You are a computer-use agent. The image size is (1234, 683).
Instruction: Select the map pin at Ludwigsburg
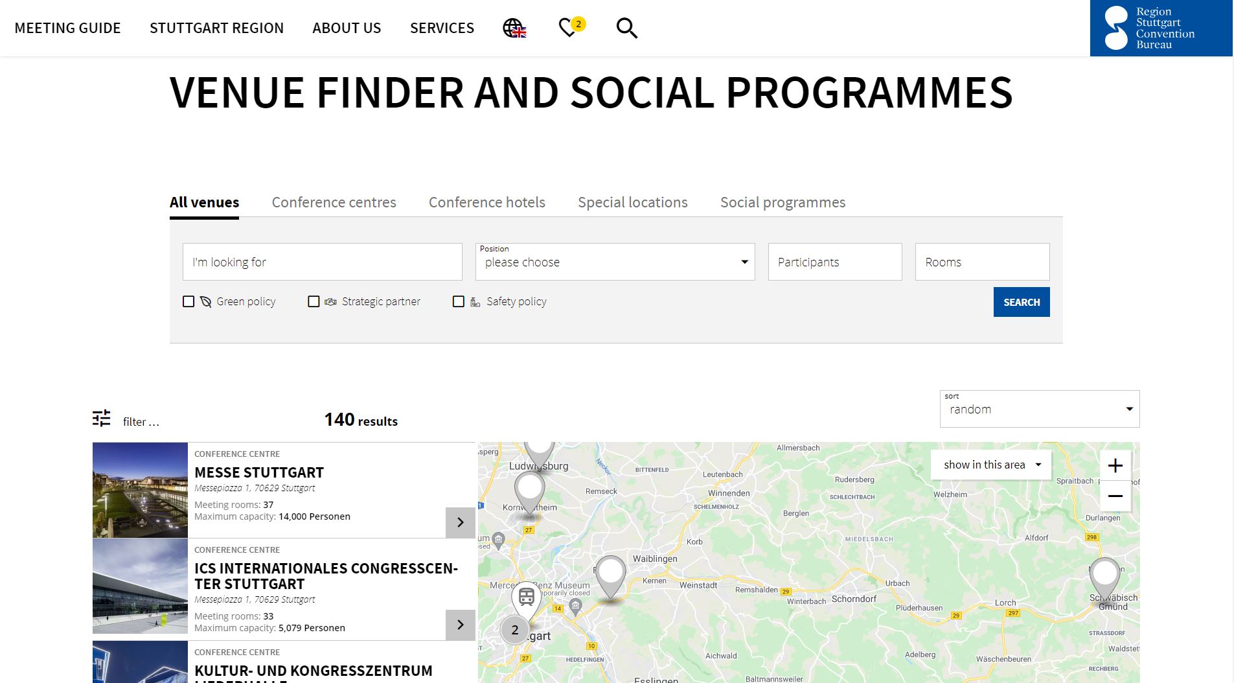[539, 452]
